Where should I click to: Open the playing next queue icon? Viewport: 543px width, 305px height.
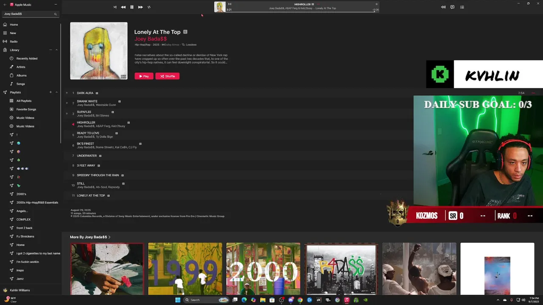point(462,7)
